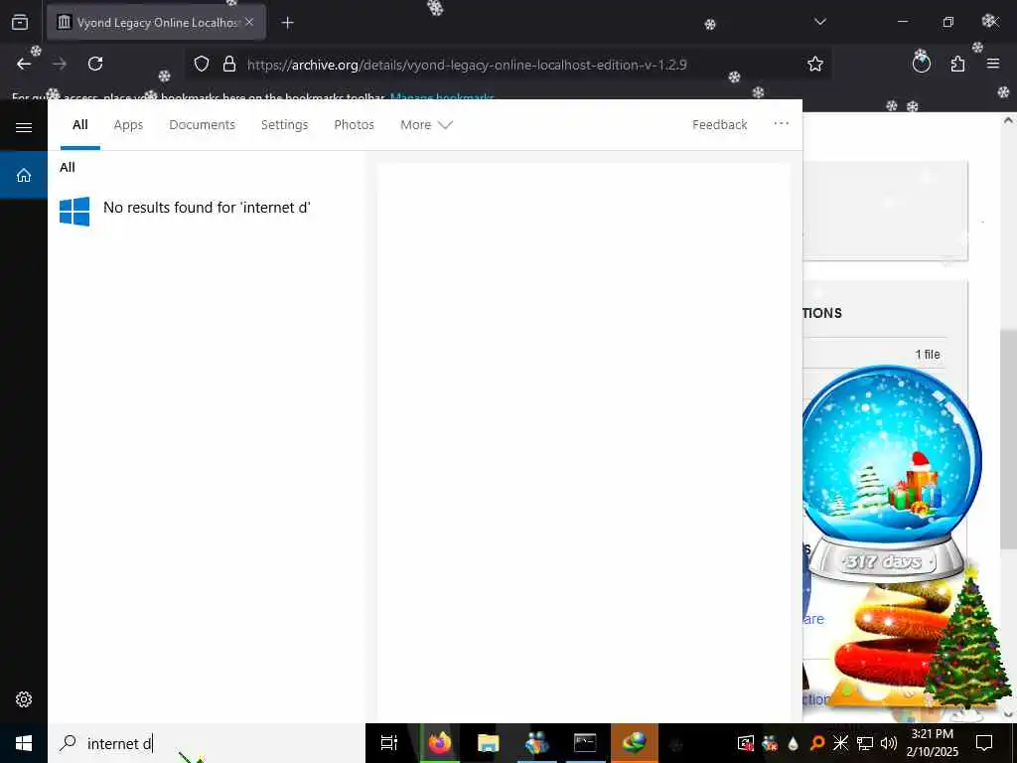Switch to the Documents search tab
1017x763 pixels.
202,124
